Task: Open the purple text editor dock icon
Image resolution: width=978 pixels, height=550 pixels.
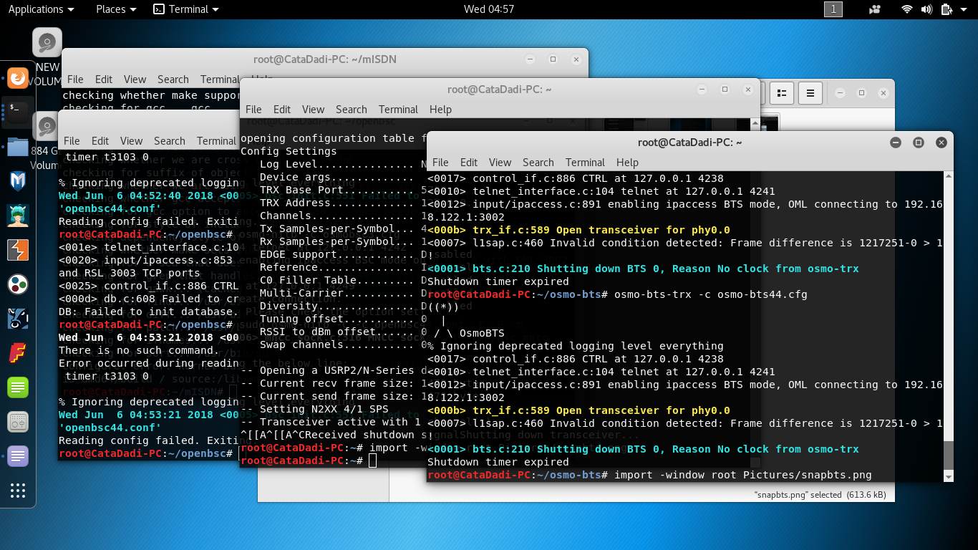Action: click(18, 456)
